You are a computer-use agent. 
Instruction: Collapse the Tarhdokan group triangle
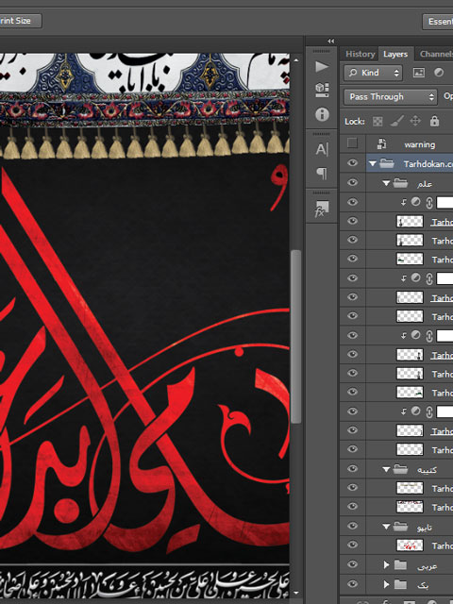coord(372,163)
